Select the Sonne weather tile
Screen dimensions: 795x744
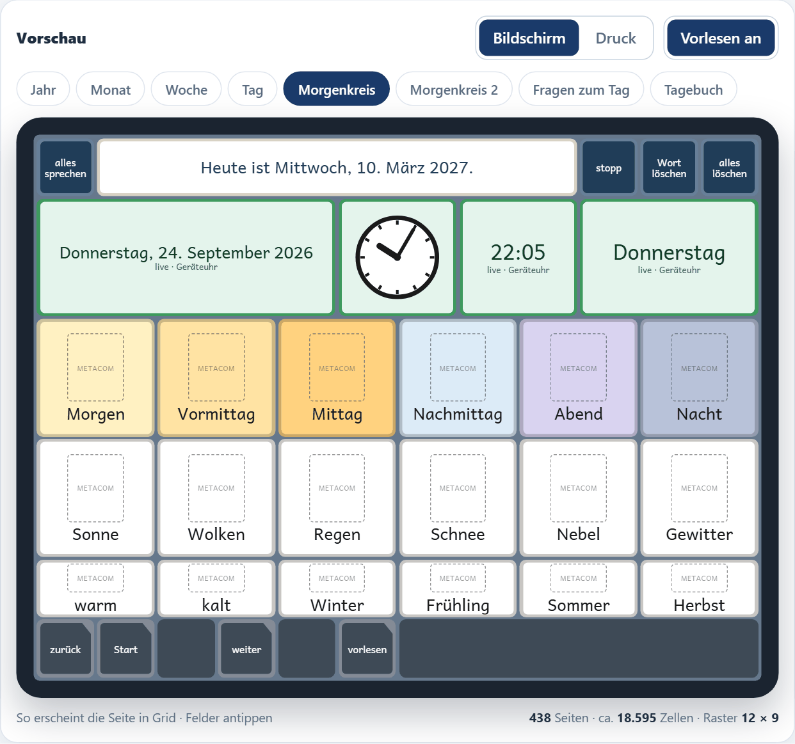(96, 498)
